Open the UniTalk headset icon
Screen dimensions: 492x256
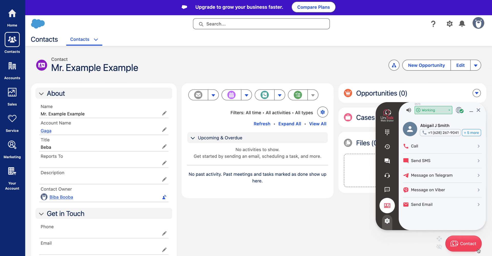point(387,175)
